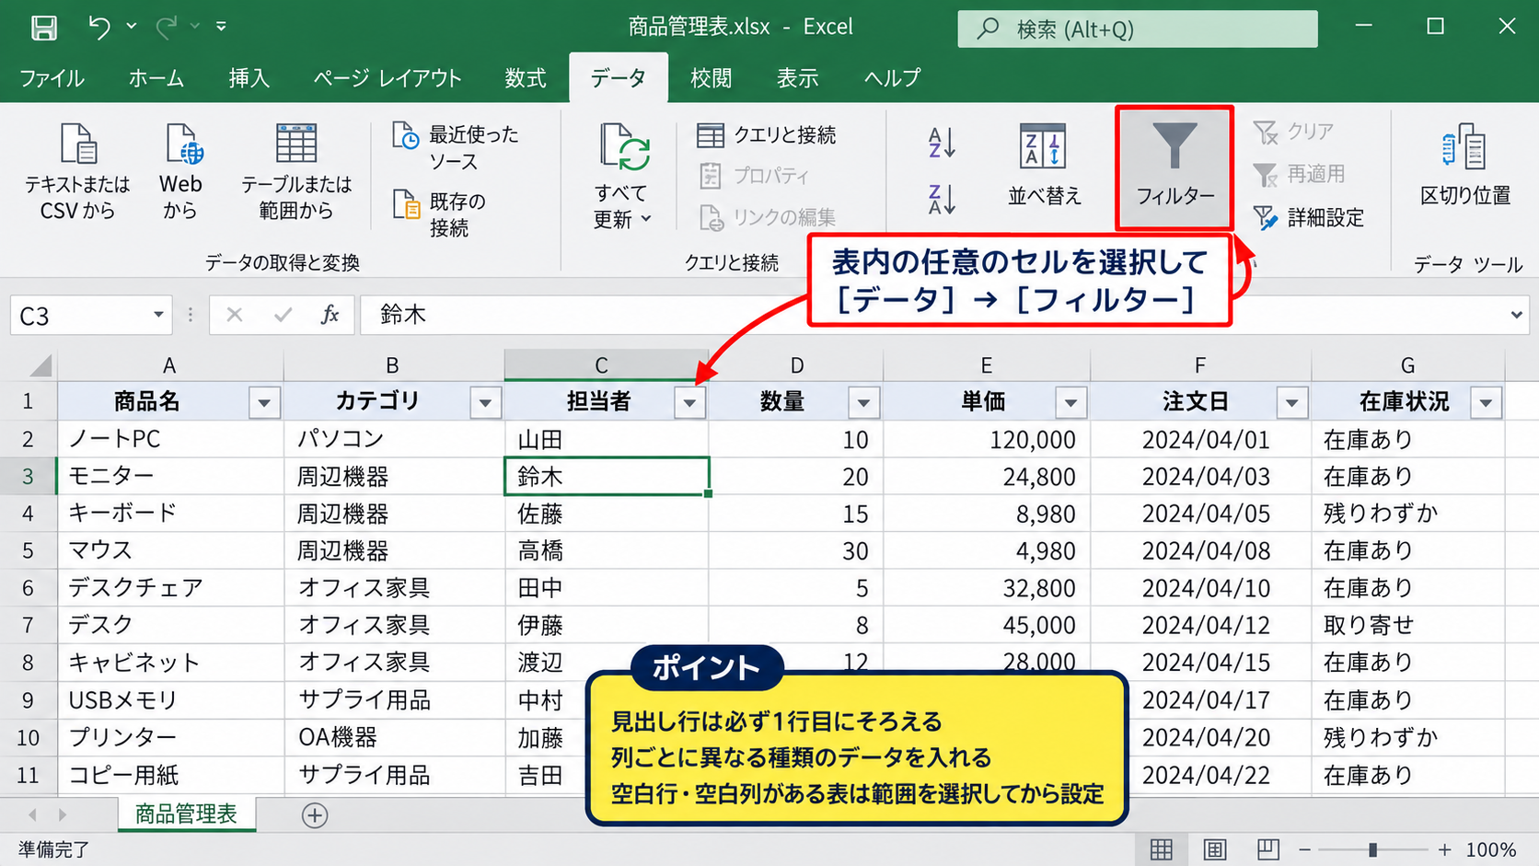Undo the last action
Image resolution: width=1539 pixels, height=866 pixels.
click(x=99, y=28)
